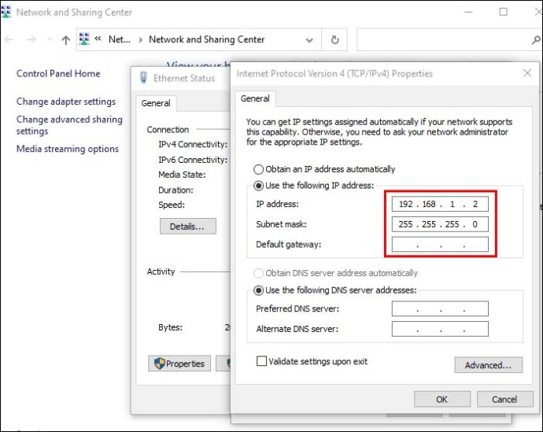
Task: Open the General tab in Ethernet Status
Action: pos(156,103)
